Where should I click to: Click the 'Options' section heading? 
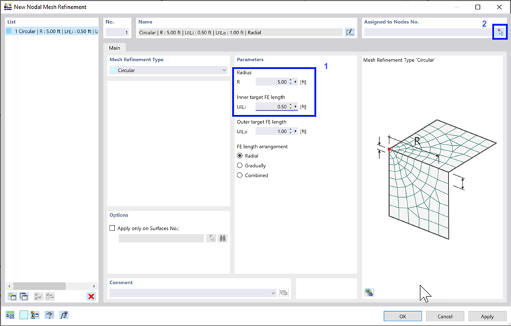pyautogui.click(x=118, y=215)
